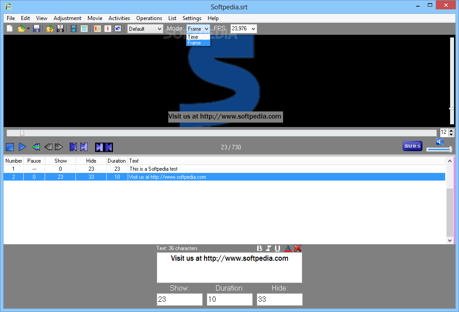Click the subtitle list scrollbar up arrow
The height and width of the screenshot is (312, 459).
tap(450, 160)
